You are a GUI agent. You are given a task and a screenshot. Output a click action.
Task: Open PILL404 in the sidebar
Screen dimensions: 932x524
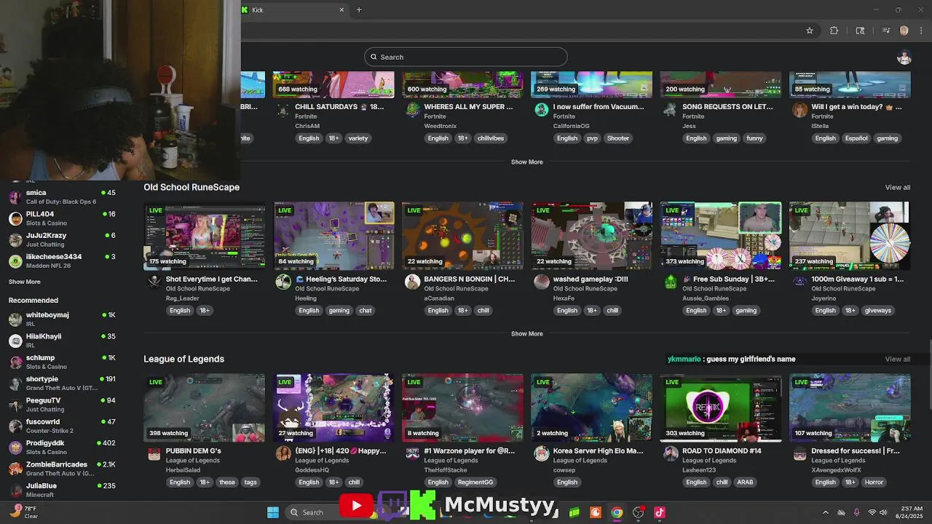tap(62, 218)
